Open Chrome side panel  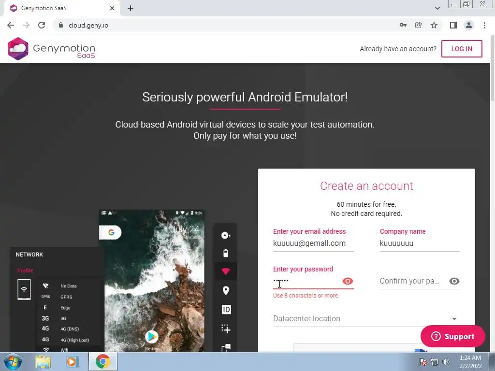(x=453, y=25)
